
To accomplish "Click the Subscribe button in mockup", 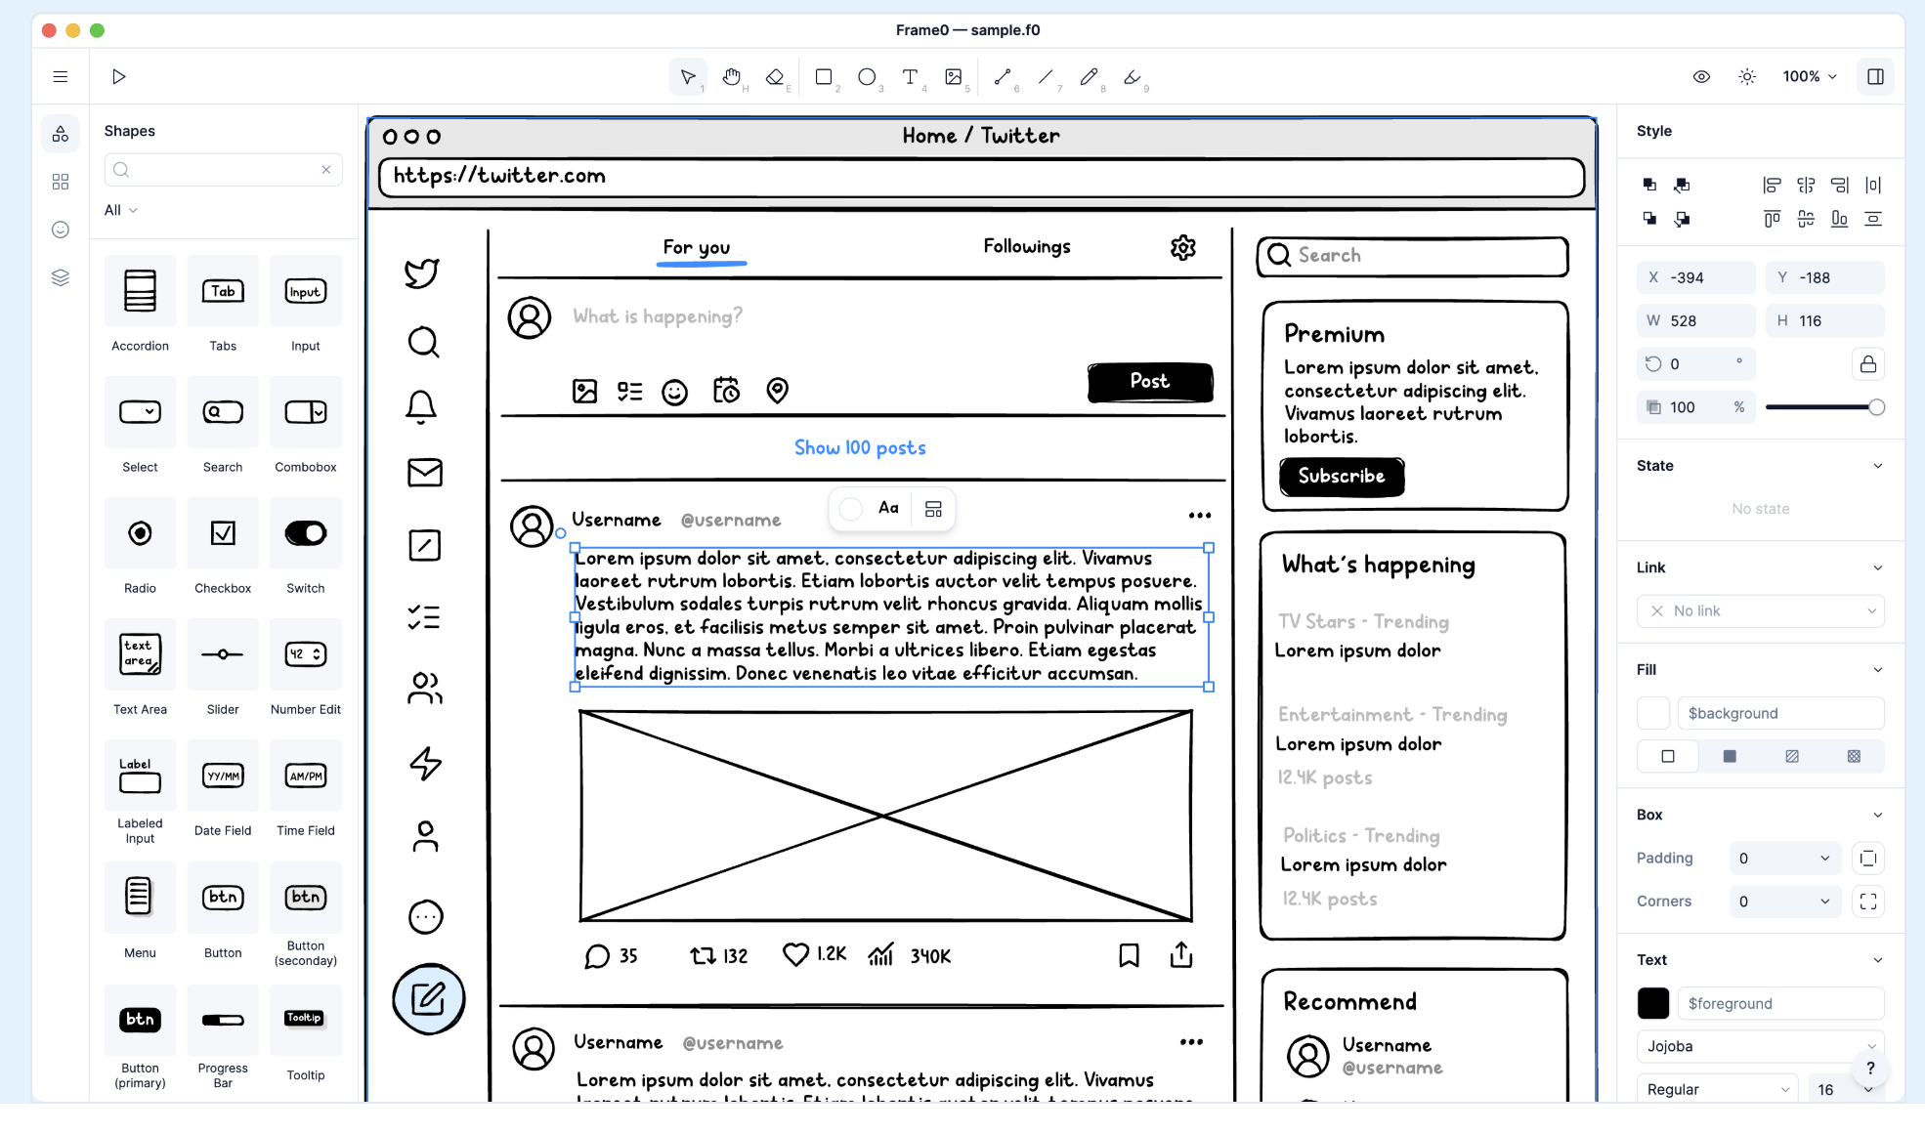I will (1342, 477).
